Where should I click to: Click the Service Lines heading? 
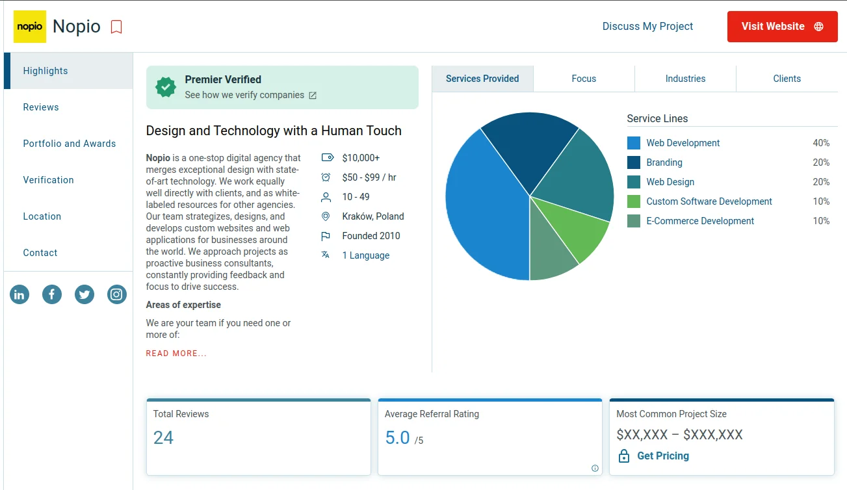657,118
